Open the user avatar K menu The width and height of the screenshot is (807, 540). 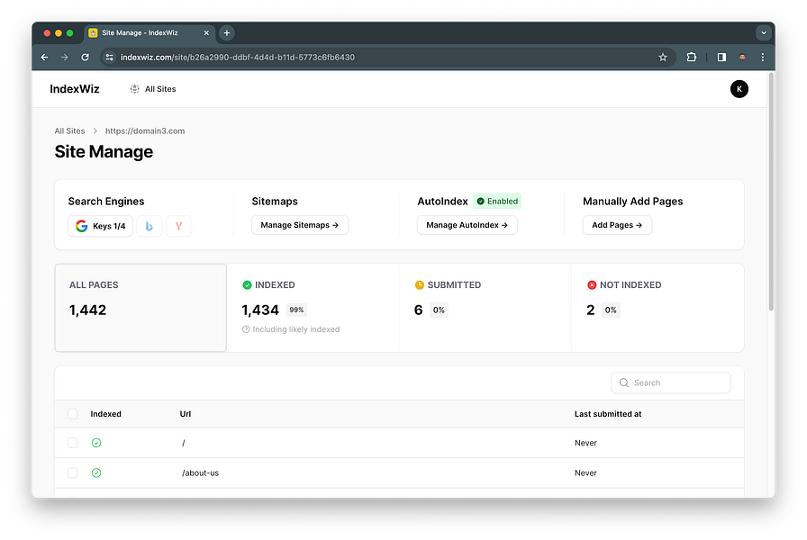tap(739, 89)
